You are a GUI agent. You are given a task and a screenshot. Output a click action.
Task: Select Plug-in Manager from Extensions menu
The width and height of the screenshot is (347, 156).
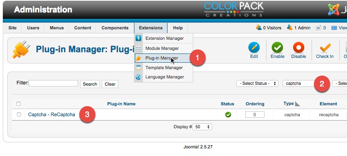163,58
